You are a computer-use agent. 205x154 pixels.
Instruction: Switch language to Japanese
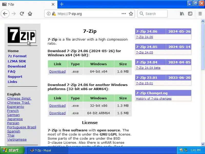15,119
